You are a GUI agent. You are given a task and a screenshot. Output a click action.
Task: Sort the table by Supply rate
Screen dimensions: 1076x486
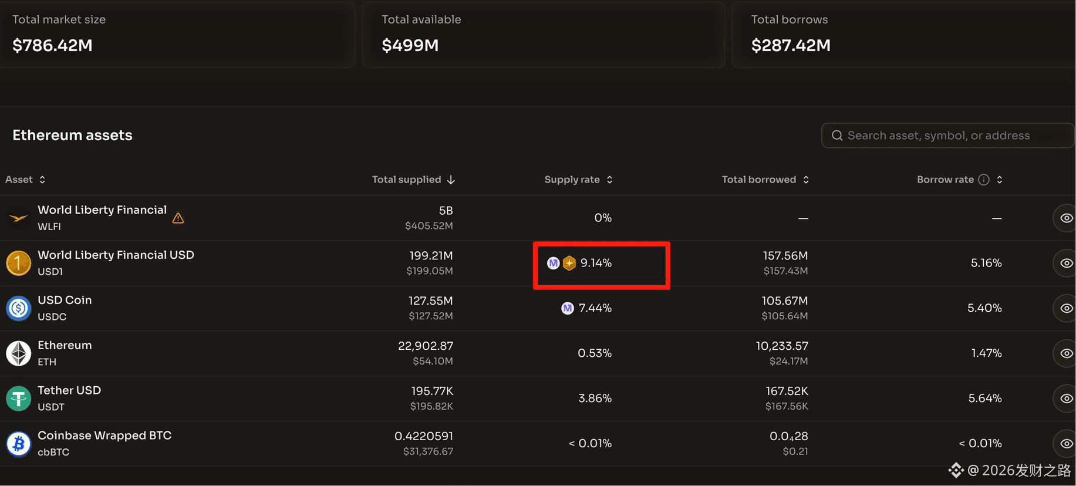coord(579,180)
